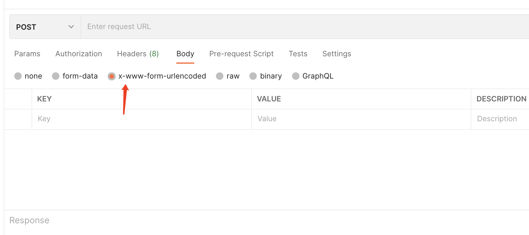529x235 pixels.
Task: Open the POST method dropdown
Action: point(45,27)
